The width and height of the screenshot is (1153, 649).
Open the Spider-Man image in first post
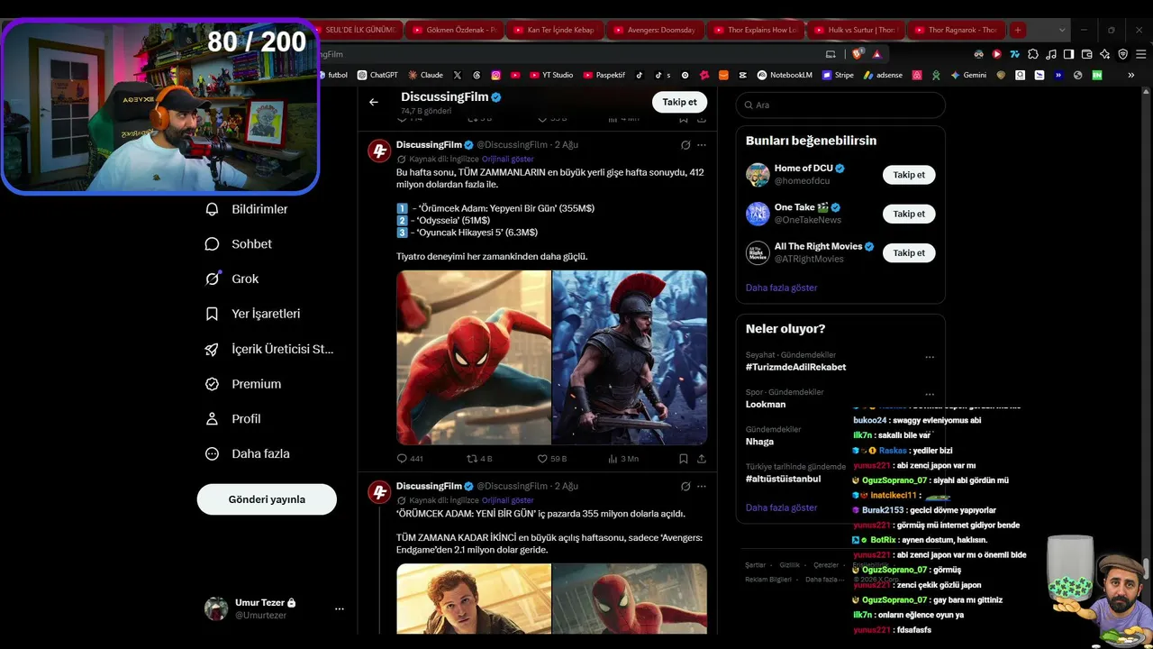click(474, 358)
